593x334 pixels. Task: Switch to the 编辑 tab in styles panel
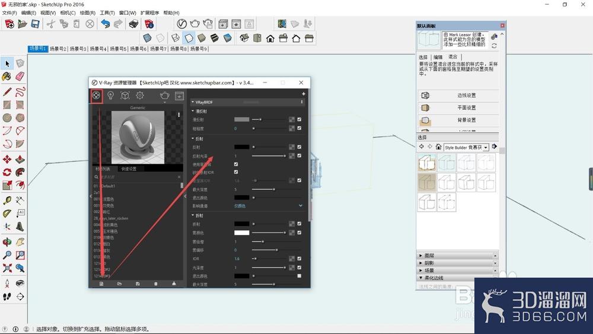pos(438,57)
